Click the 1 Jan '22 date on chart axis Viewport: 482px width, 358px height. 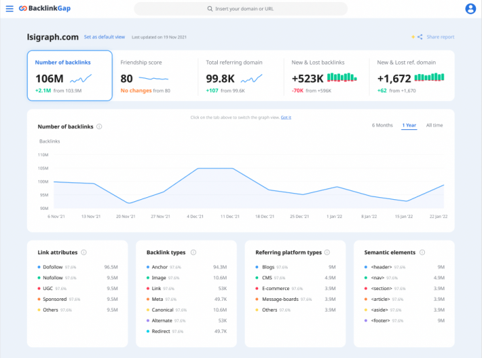[x=334, y=217]
